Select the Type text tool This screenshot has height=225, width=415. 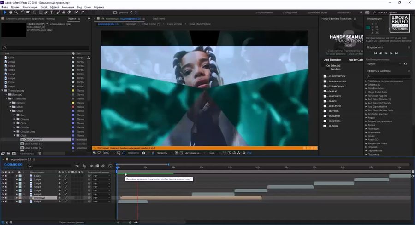(x=51, y=12)
